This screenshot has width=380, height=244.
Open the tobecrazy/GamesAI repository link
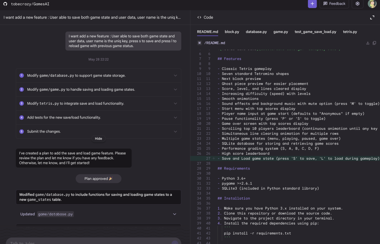pyautogui.click(x=30, y=4)
